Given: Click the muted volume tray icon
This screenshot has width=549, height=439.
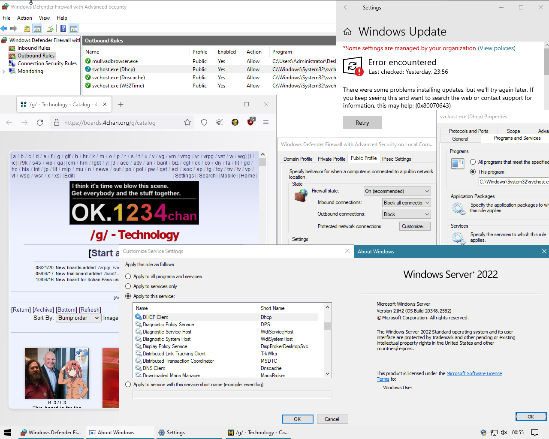Looking at the screenshot, I should pos(504,433).
